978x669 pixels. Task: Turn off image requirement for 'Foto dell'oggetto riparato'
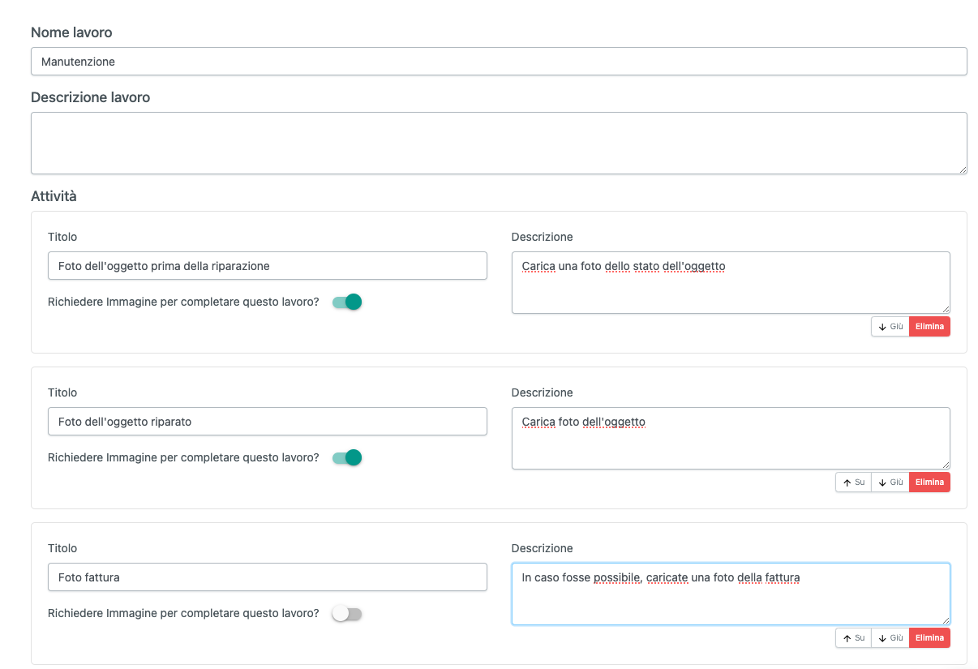click(346, 457)
